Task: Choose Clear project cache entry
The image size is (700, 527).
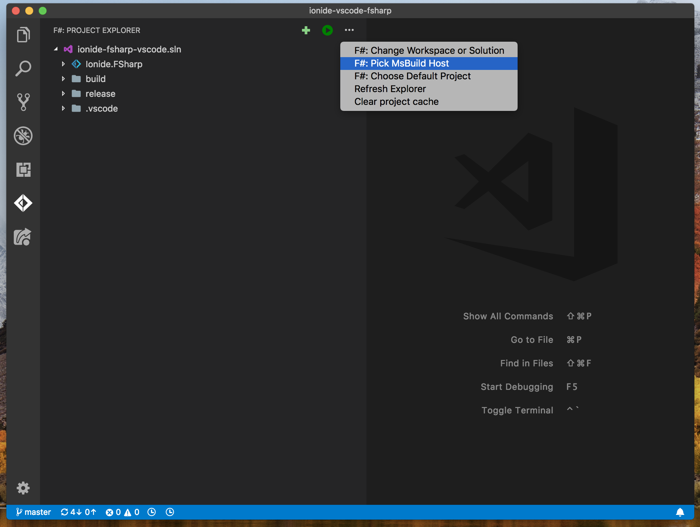Action: [x=429, y=102]
